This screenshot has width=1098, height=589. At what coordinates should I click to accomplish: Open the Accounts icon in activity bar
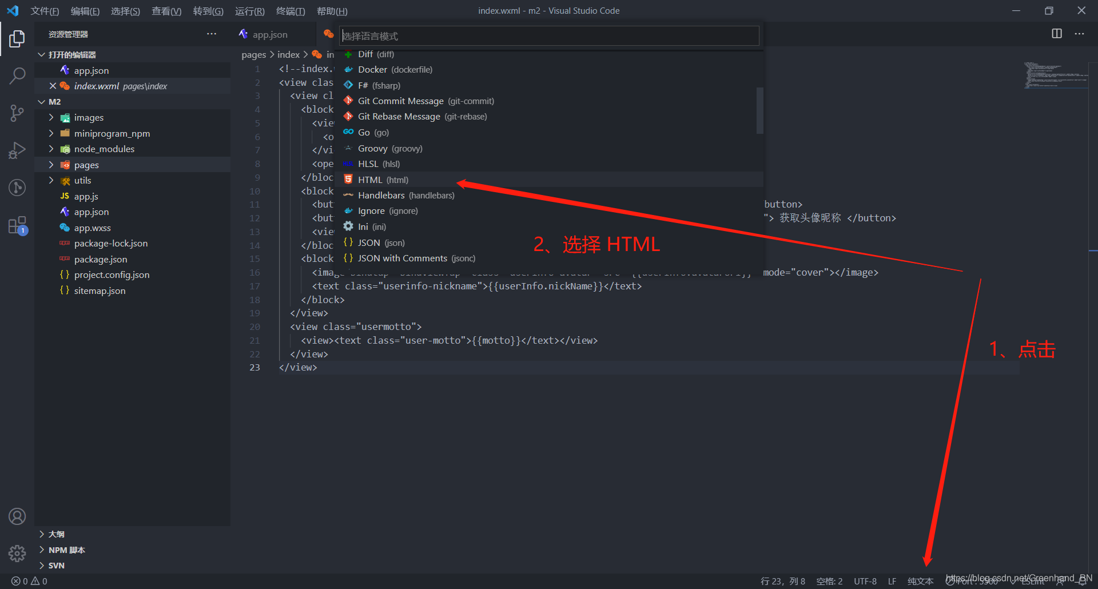[17, 516]
